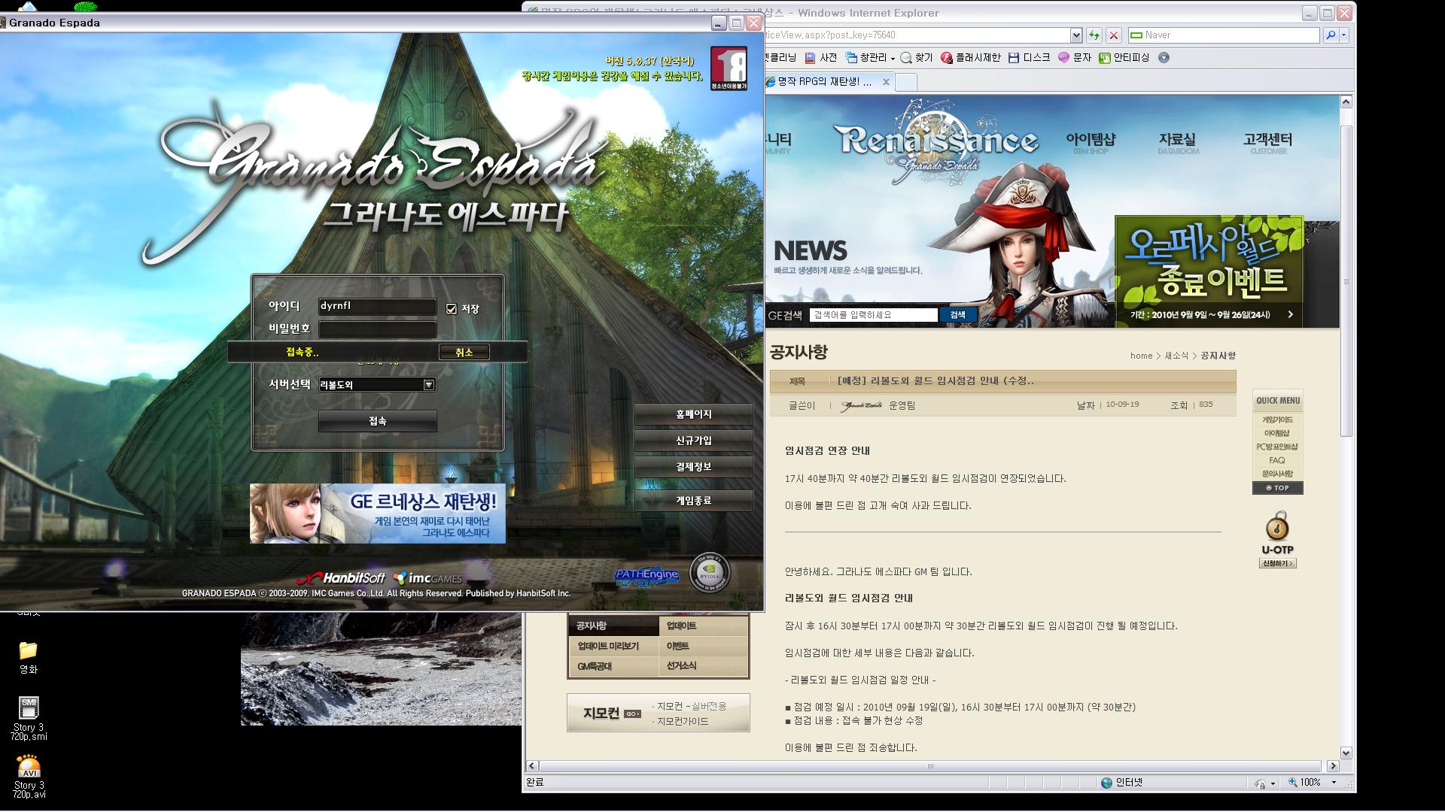Screen dimensions: 1445x812
Task: Click the U-OTP stopwatch icon
Action: (x=1277, y=526)
